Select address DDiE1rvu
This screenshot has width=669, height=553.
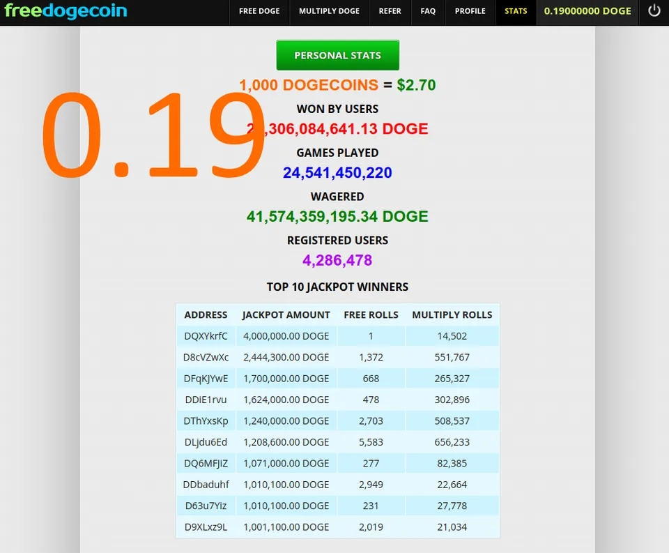tap(206, 400)
